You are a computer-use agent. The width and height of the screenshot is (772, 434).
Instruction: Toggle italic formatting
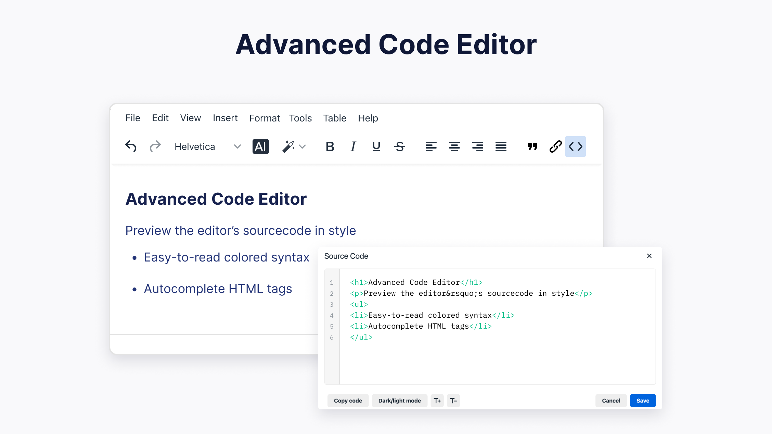pos(353,146)
